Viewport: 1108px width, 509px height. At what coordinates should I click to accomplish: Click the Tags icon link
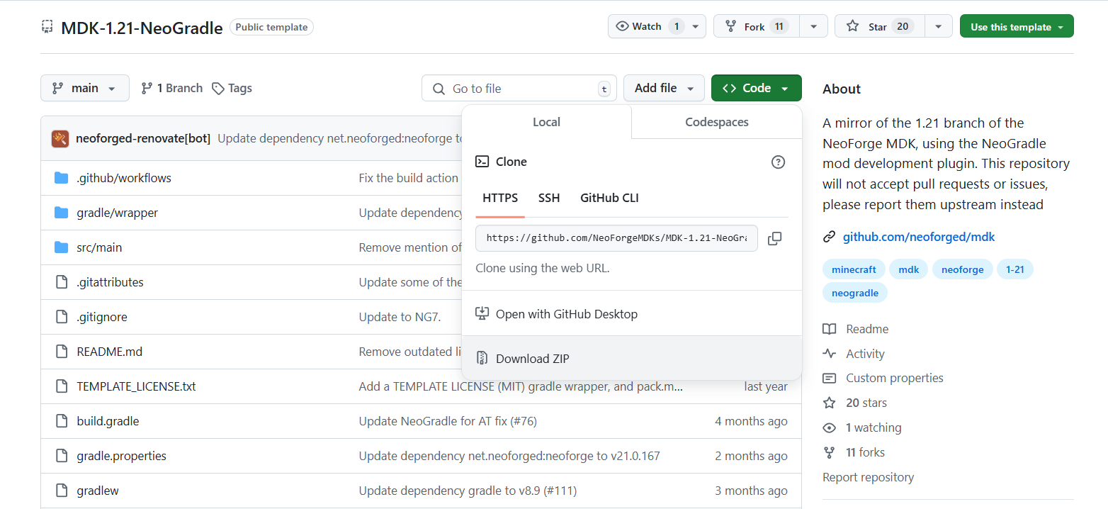click(219, 89)
